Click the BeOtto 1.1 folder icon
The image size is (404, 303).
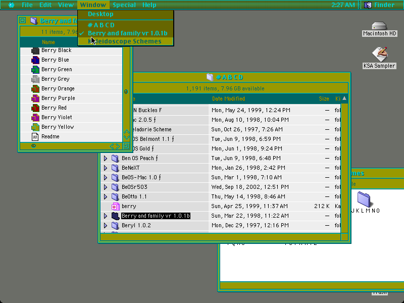coord(116,196)
